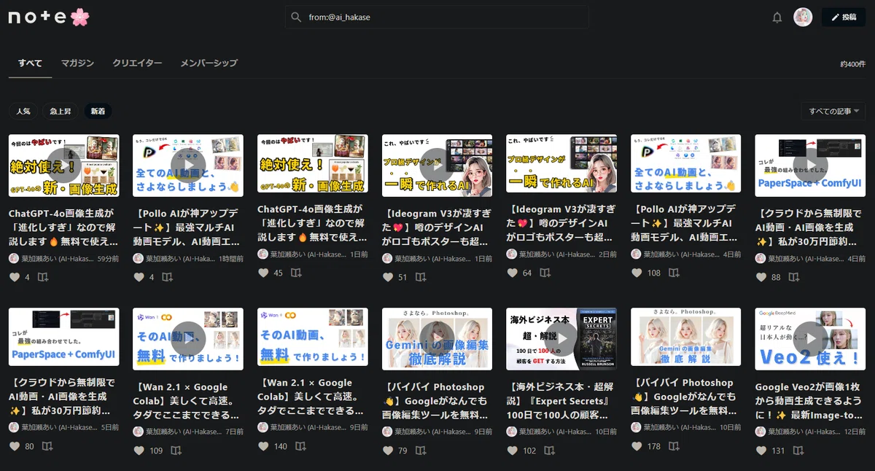
Task: Click the 投稿 post button
Action: 844,17
